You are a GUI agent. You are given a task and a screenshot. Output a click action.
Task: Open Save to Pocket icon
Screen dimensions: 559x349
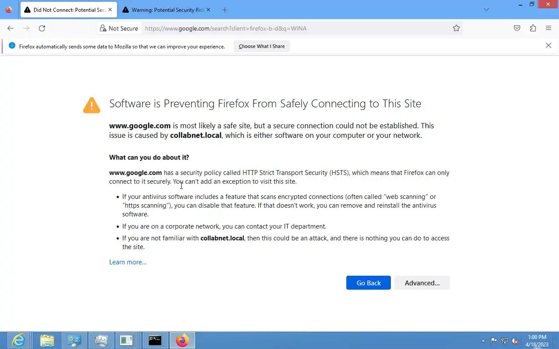[x=517, y=28]
